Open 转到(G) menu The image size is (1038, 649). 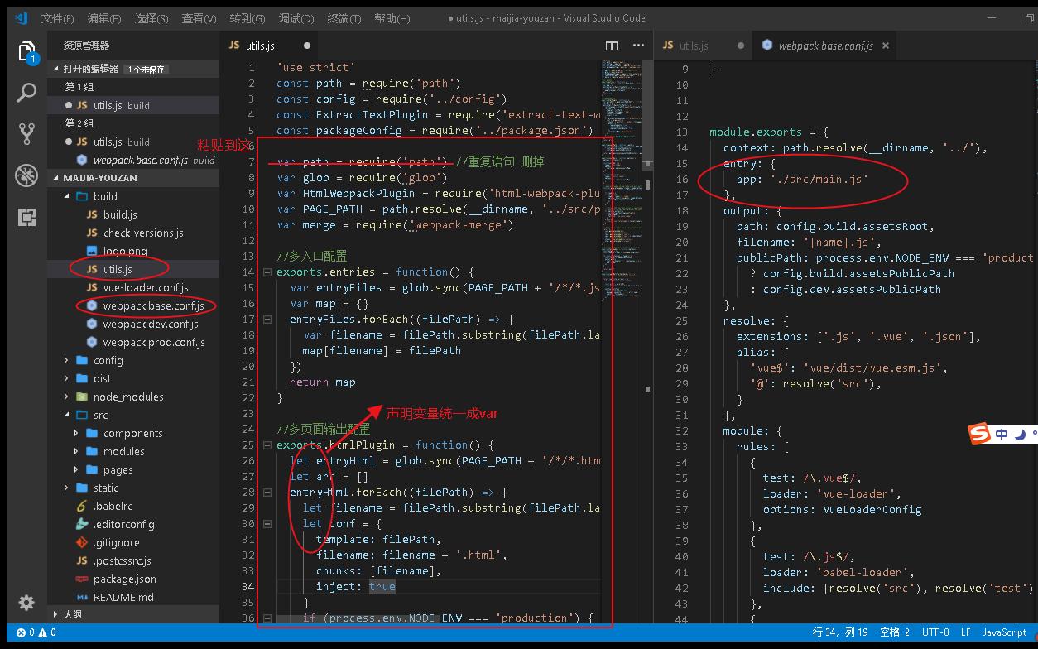tap(247, 18)
